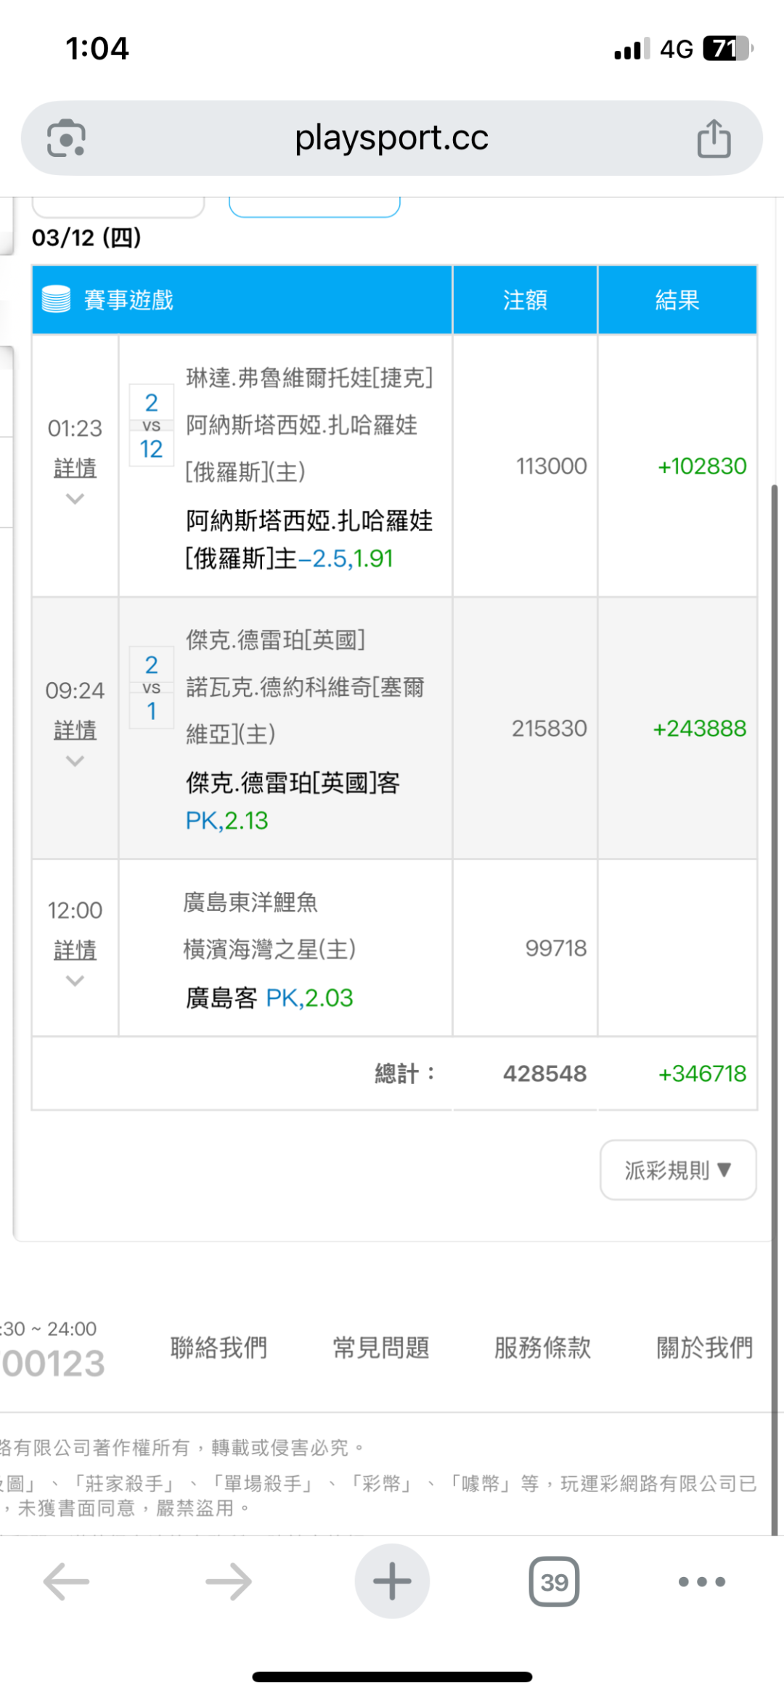
Task: Open the tab switcher showing 39 tabs
Action: pos(554,1581)
